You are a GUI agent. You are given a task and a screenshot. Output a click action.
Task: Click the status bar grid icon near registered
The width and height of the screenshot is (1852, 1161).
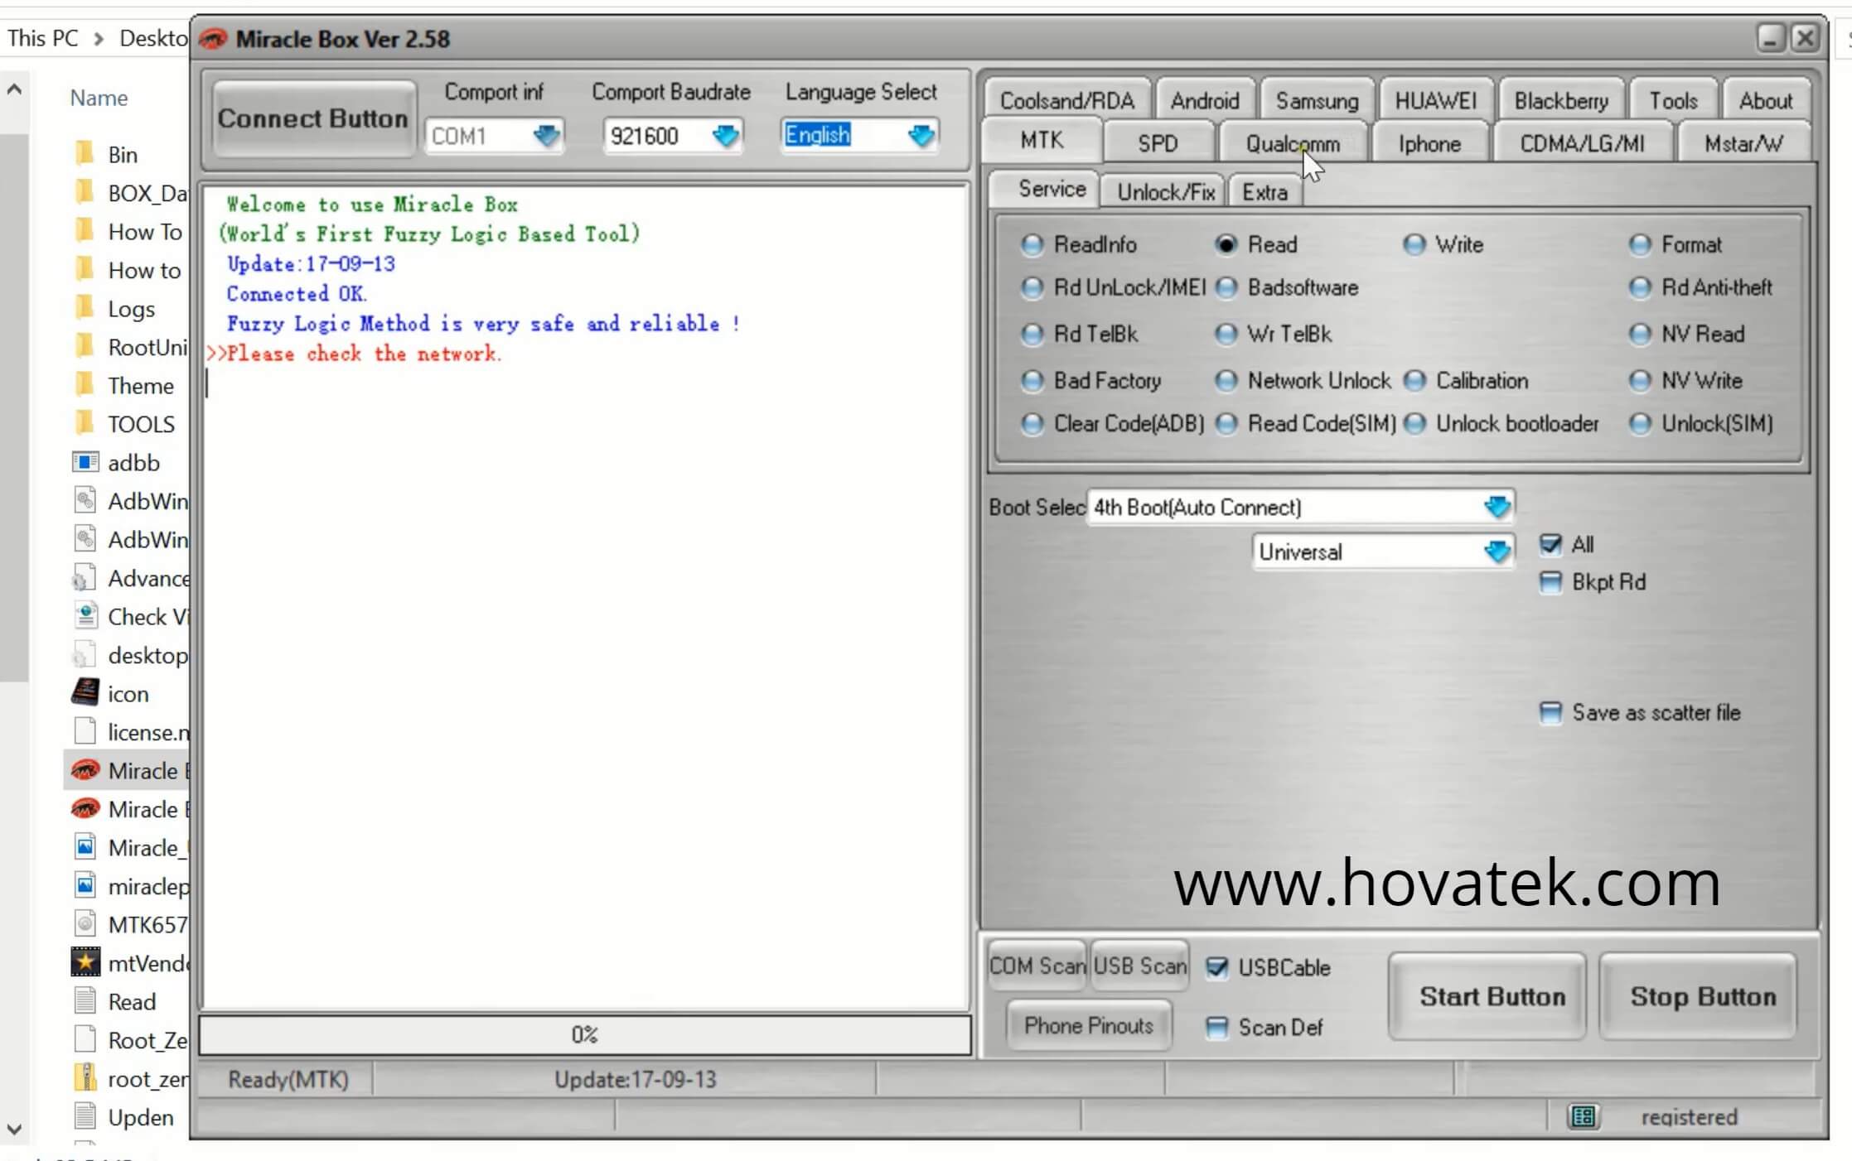click(1583, 1117)
